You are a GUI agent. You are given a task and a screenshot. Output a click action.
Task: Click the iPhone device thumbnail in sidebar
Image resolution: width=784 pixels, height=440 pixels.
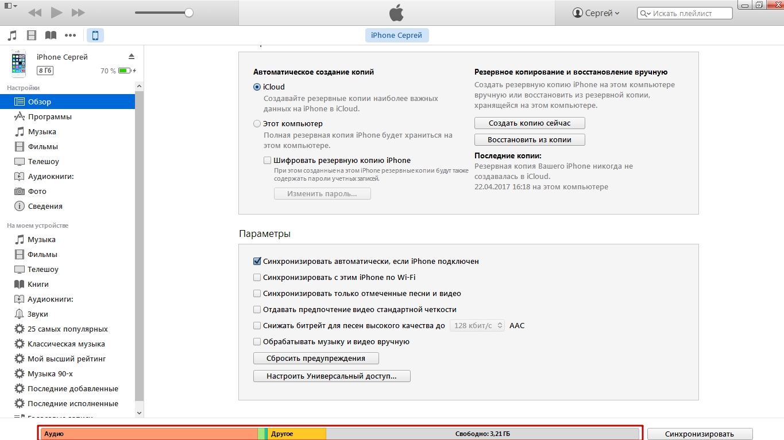tap(19, 63)
